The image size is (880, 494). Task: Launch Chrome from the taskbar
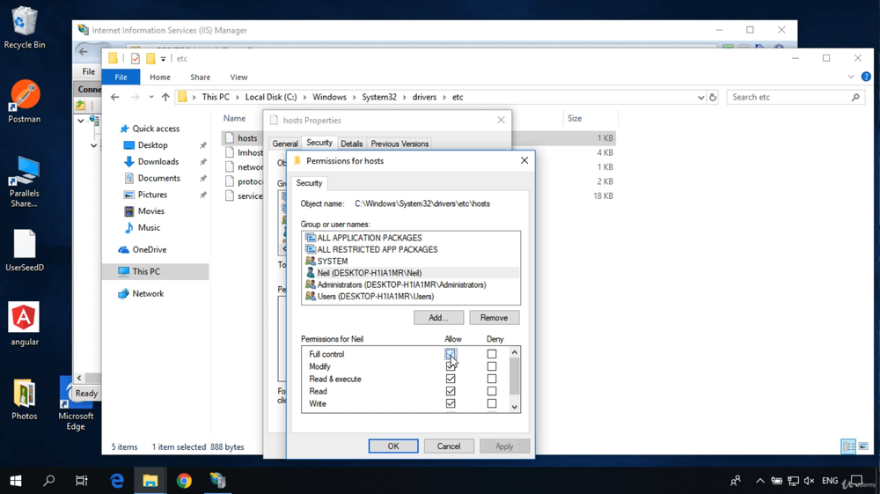click(x=184, y=481)
